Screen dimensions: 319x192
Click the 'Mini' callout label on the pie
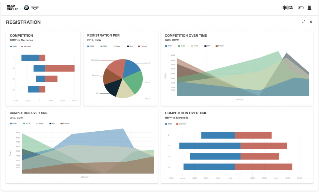98,93
